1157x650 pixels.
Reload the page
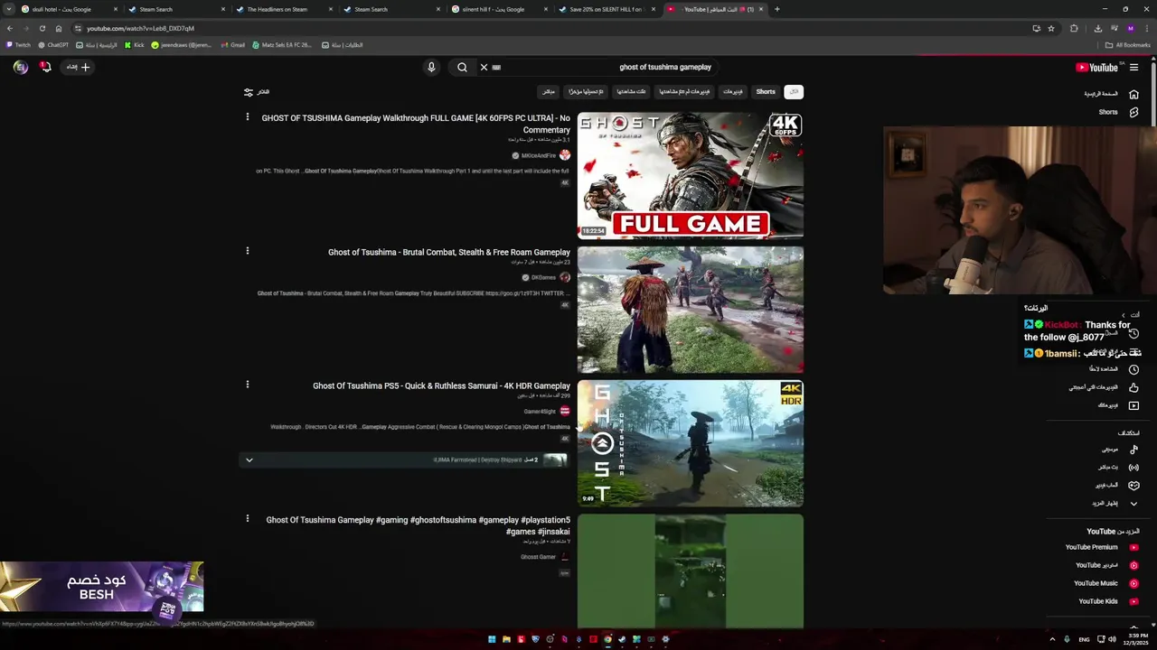click(42, 28)
